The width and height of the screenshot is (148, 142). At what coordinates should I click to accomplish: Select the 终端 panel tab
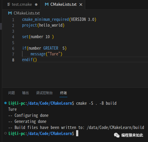[63, 93]
